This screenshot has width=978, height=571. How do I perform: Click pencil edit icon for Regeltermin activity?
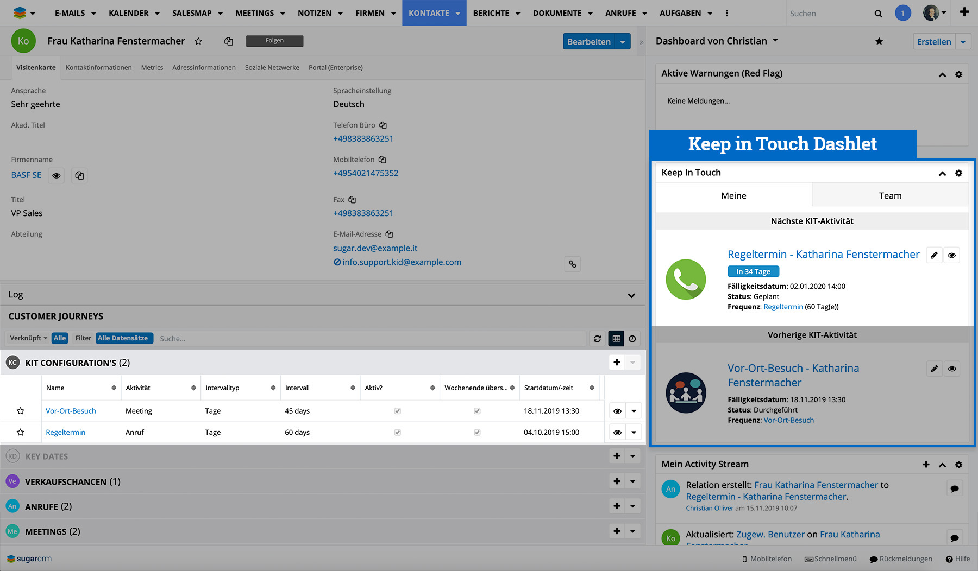click(x=934, y=255)
